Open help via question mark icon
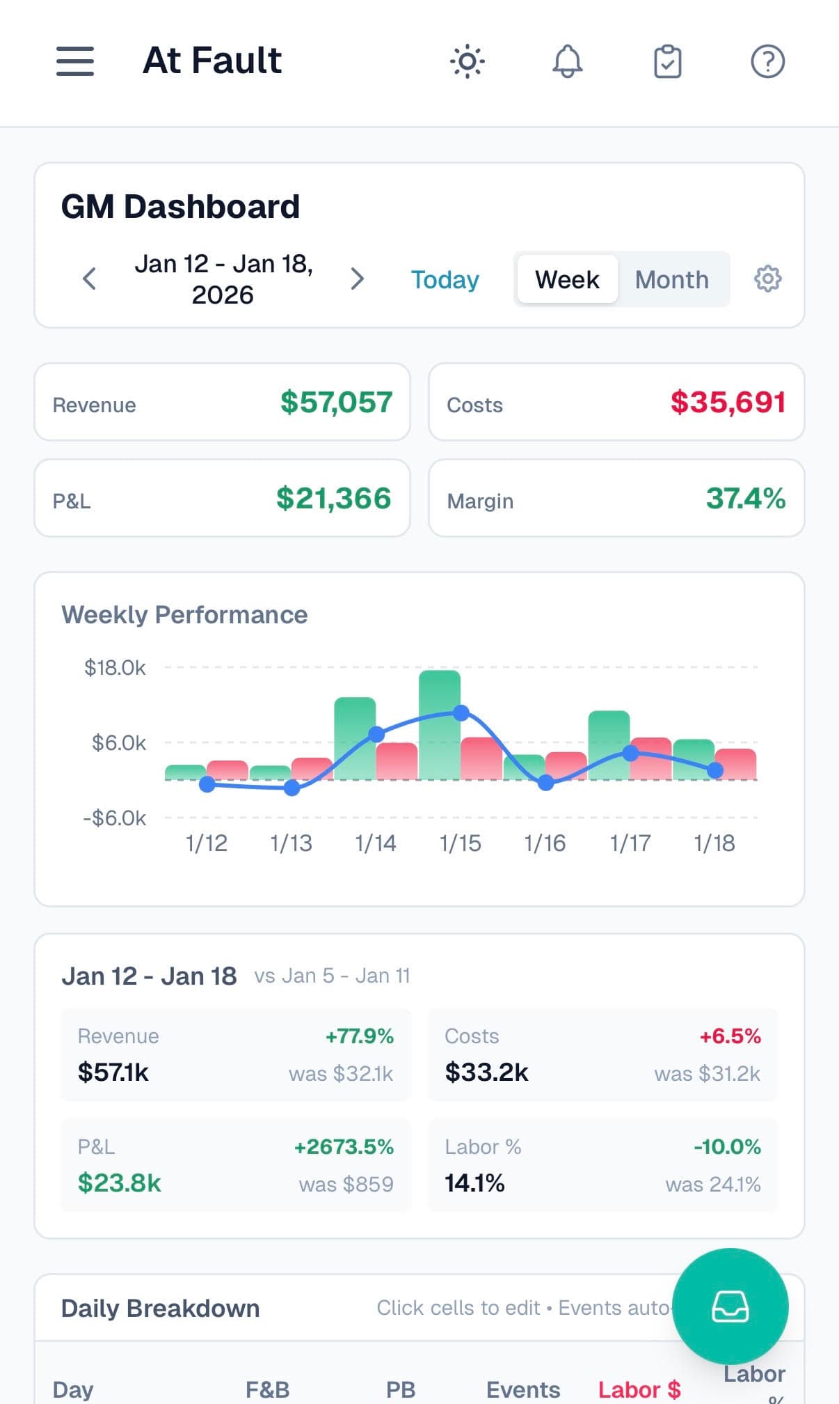839x1404 pixels. tap(767, 61)
